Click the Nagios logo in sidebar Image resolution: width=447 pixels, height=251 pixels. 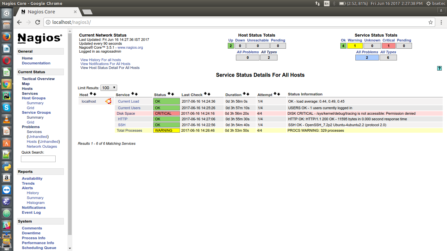[40, 38]
